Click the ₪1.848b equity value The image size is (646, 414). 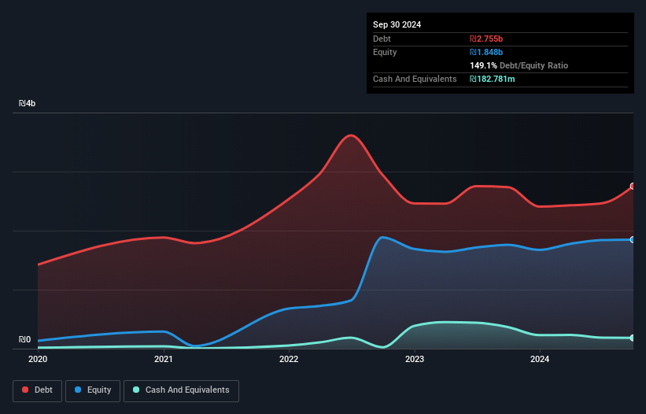[486, 52]
